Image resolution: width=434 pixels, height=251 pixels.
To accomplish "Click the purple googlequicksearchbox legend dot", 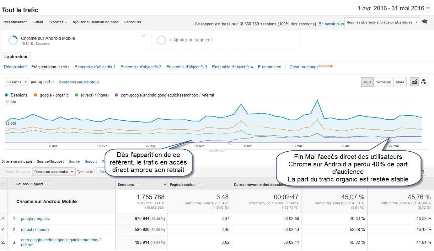I will click(x=117, y=95).
